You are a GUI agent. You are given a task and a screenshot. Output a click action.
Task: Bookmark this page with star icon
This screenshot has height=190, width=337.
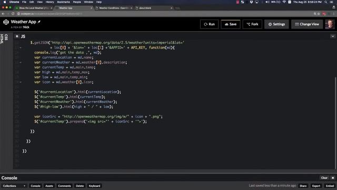319,14
